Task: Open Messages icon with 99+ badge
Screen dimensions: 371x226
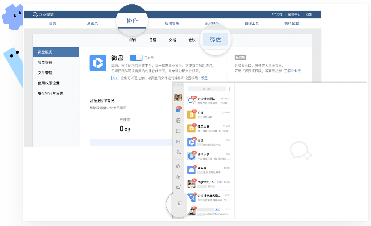Action: click(178, 109)
